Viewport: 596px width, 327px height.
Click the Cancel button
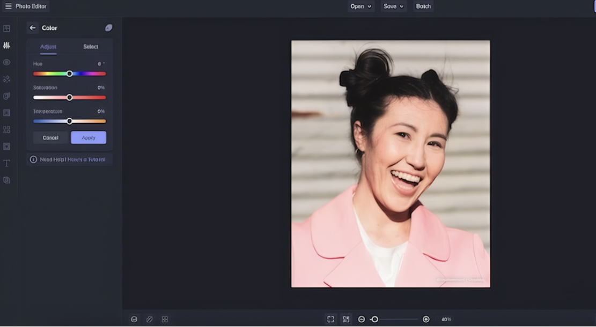tap(50, 138)
